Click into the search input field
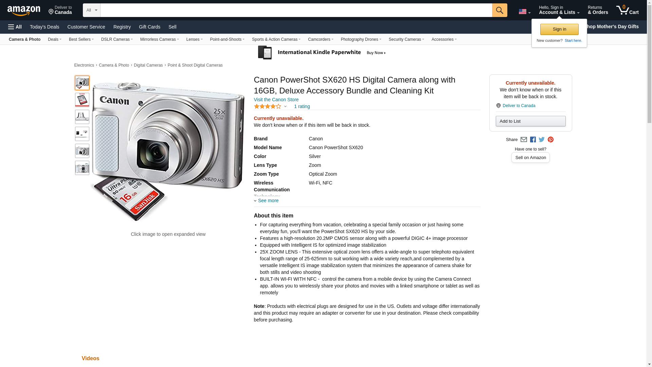This screenshot has height=367, width=652. pyautogui.click(x=296, y=10)
